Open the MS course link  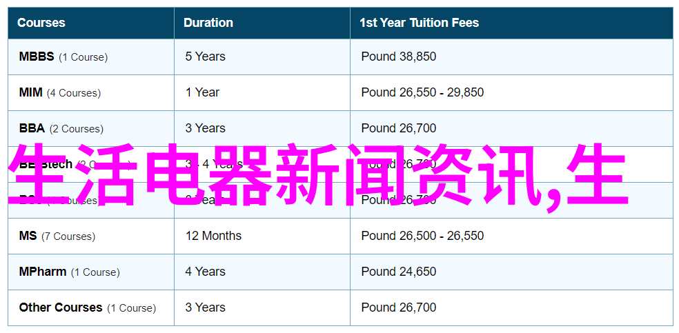pos(28,236)
